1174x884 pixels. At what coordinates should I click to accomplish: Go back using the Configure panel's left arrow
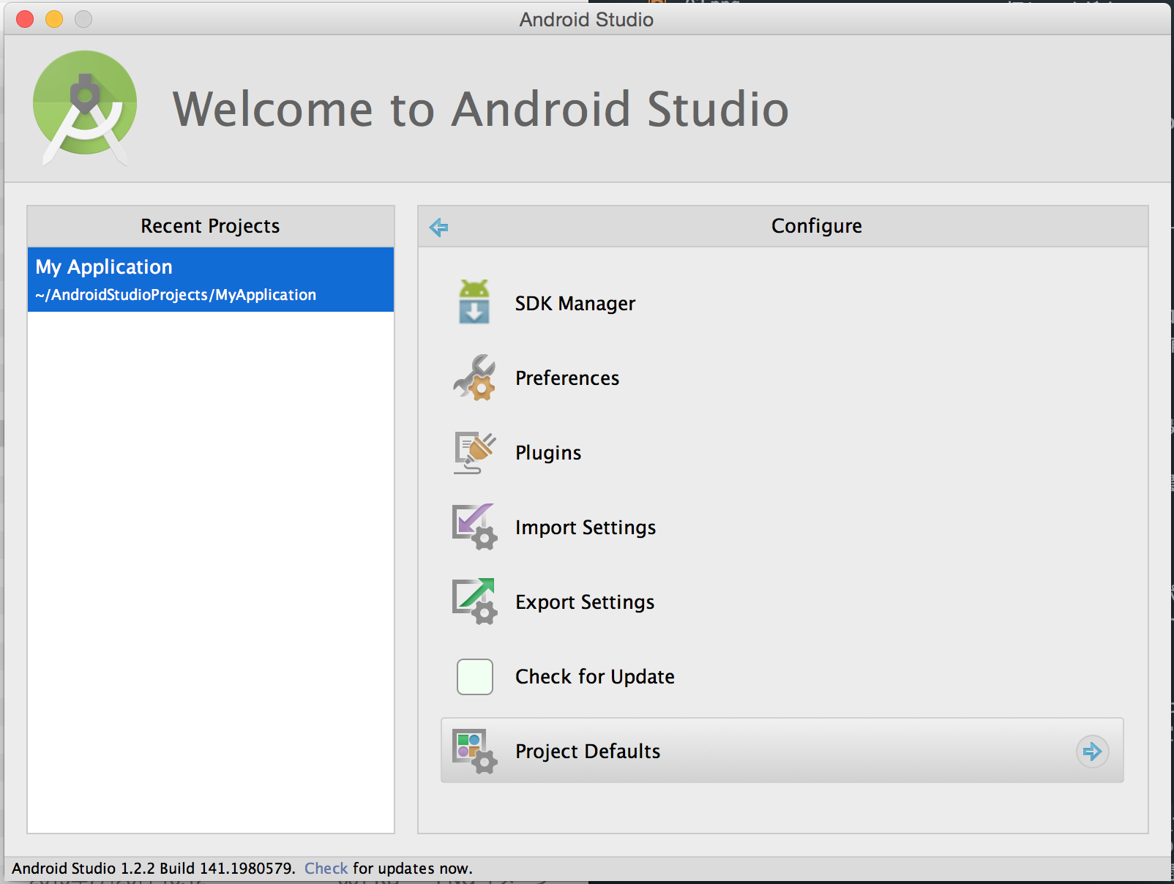pos(438,227)
